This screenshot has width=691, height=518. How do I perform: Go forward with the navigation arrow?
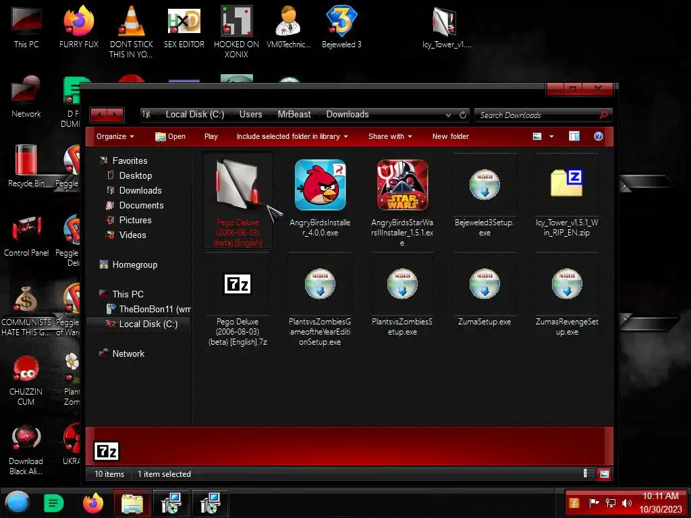(x=115, y=115)
